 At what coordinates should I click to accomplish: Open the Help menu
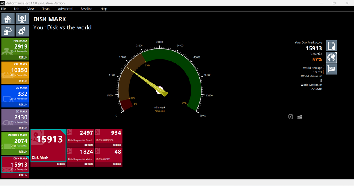click(104, 9)
